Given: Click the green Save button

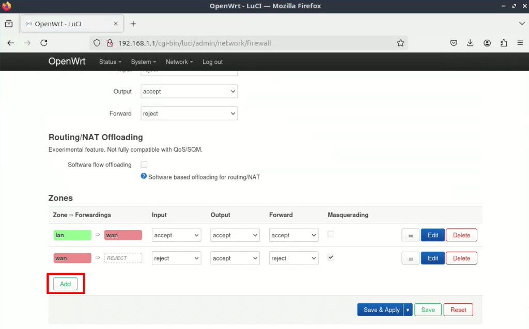Looking at the screenshot, I should point(428,310).
